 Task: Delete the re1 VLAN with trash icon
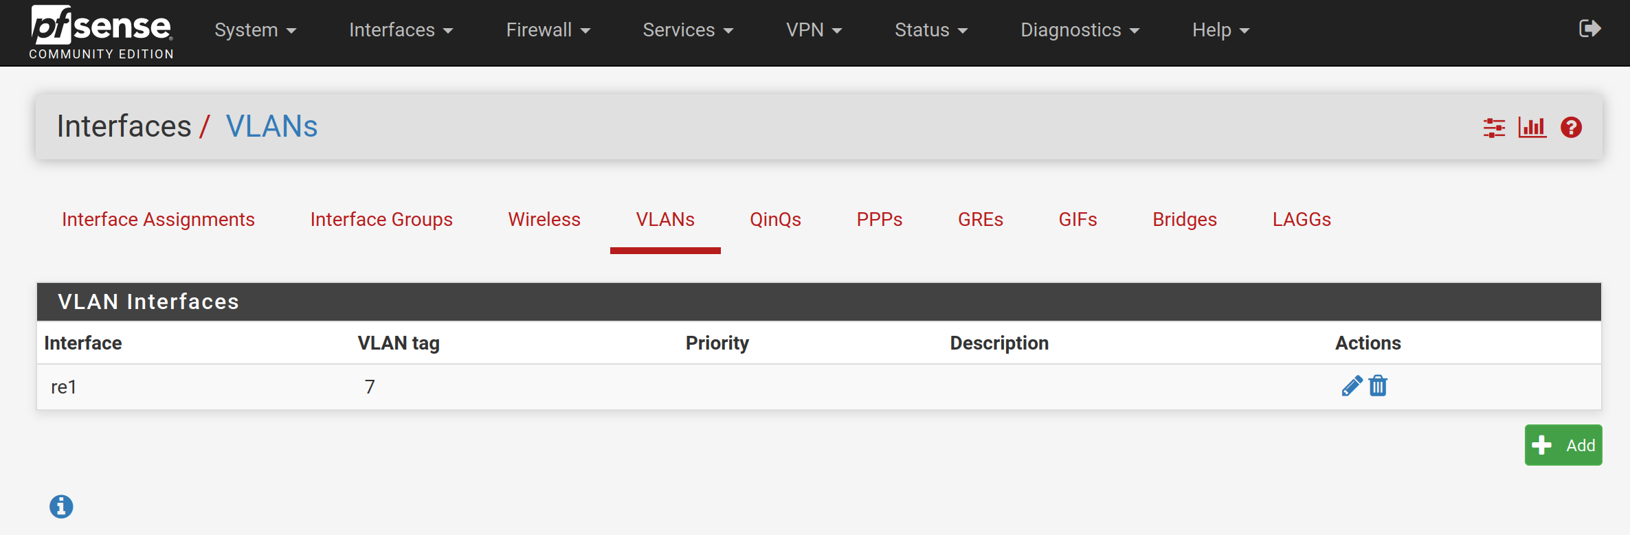[x=1378, y=386]
